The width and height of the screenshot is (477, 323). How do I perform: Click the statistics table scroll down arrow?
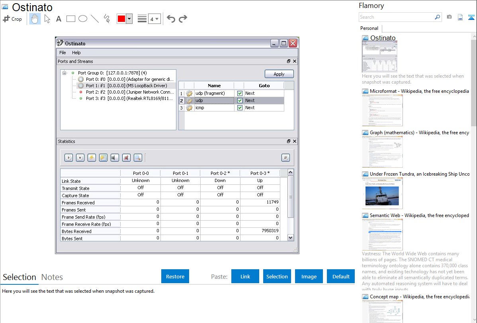tap(291, 238)
